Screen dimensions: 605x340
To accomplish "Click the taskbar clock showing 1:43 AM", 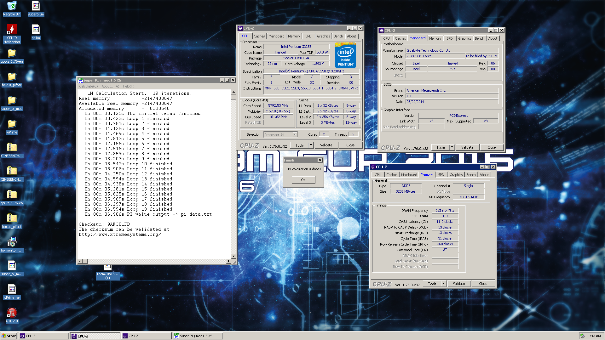I will [594, 336].
